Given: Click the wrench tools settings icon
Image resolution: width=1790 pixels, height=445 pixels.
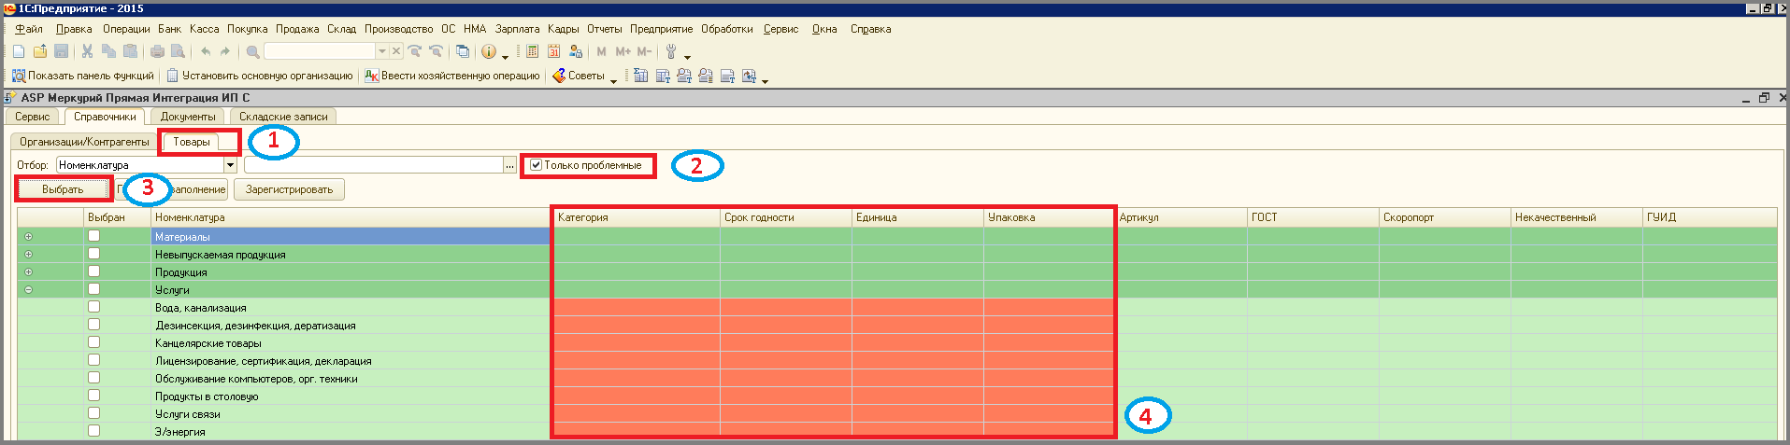Looking at the screenshot, I should tap(671, 51).
